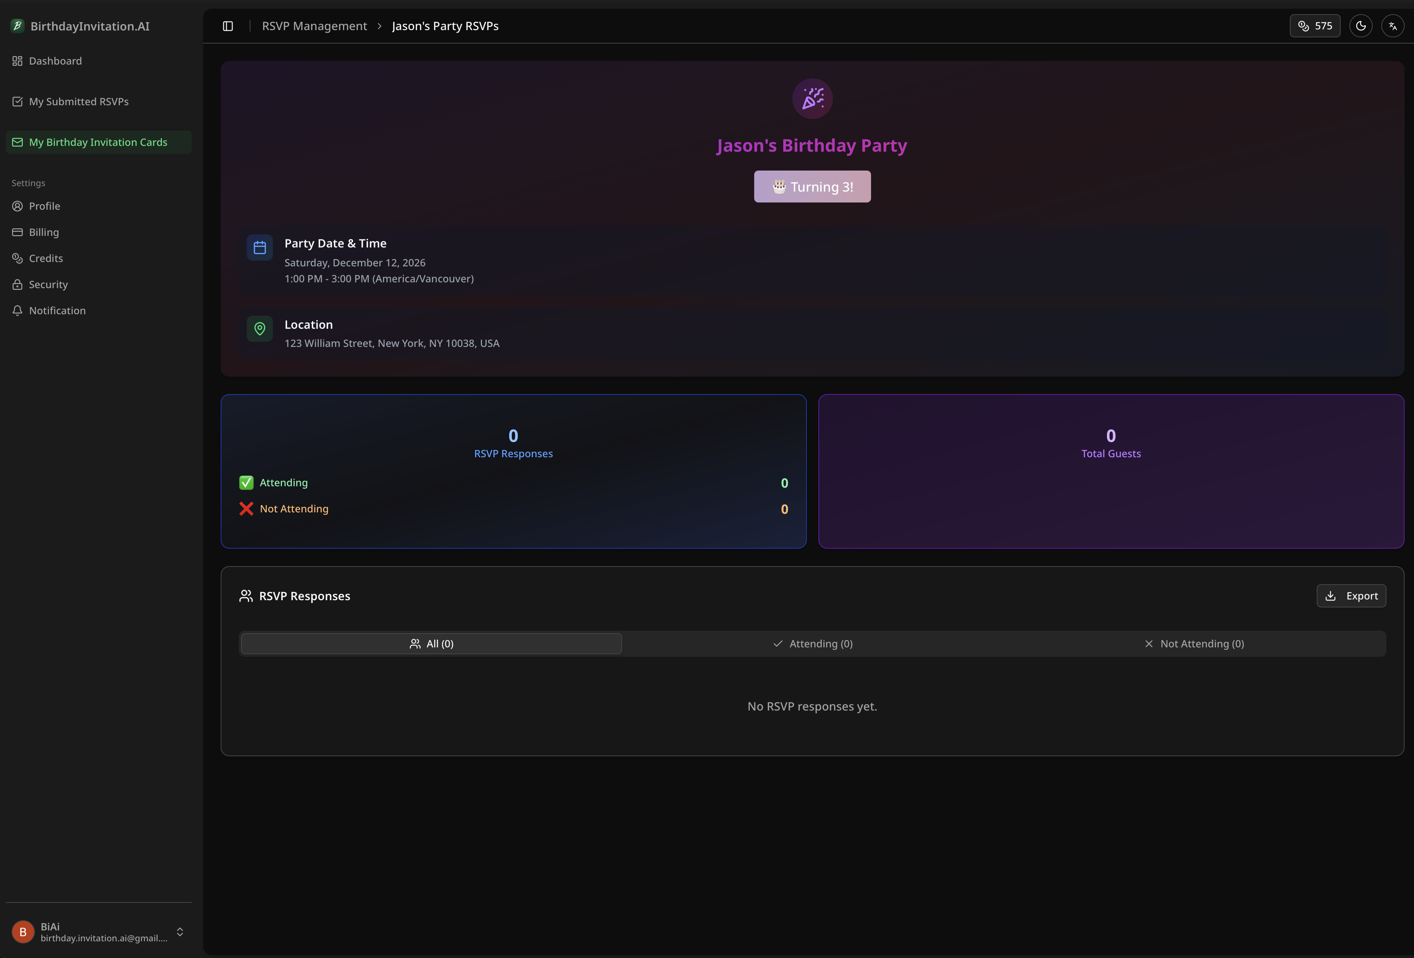Open the Dashboard sidebar item
Viewport: 1414px width, 958px height.
55,61
